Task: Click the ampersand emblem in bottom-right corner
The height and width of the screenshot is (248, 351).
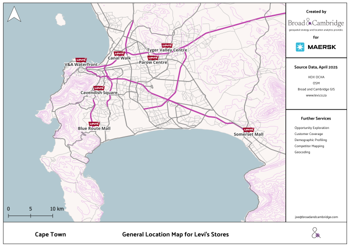Action: coord(316,232)
